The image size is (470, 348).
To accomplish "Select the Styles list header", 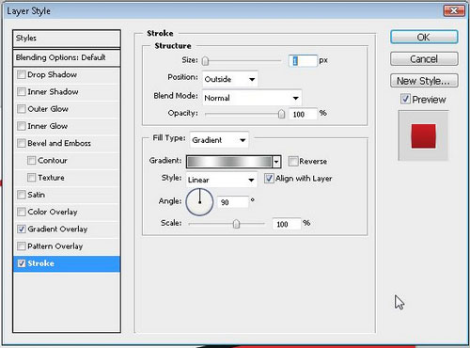I will (x=67, y=39).
